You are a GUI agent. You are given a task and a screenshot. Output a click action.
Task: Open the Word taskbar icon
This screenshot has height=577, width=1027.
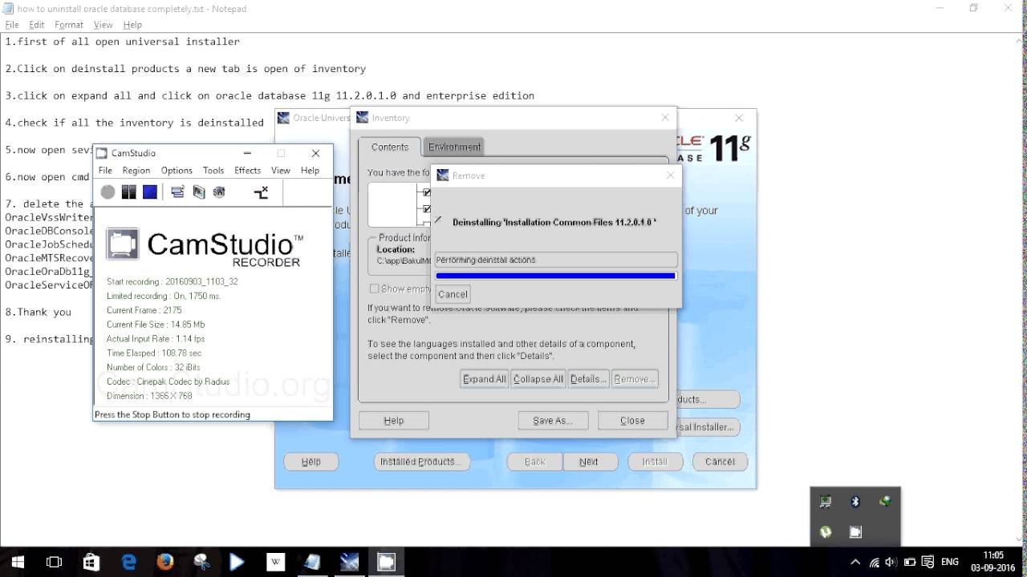point(275,562)
